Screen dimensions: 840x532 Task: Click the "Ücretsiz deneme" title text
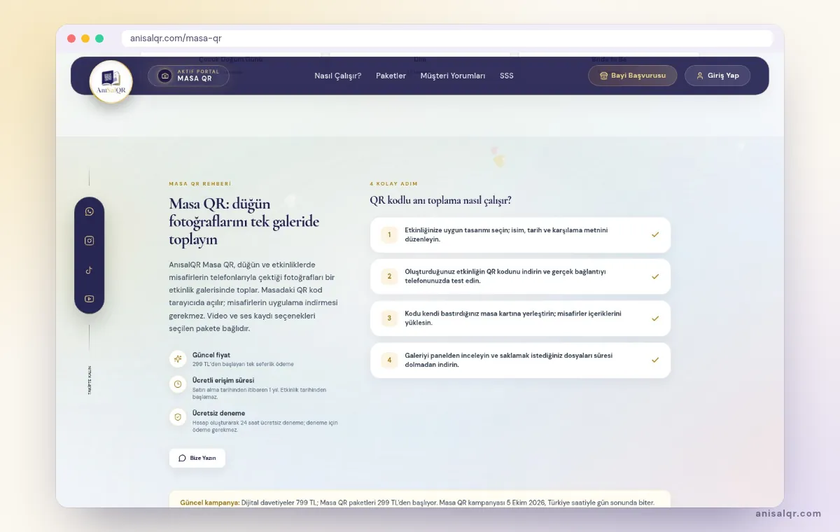point(219,413)
